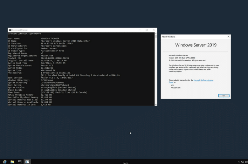The image size is (248, 164).
Task: Click Boot Device '\Device\HarddiskVolume1'
Action: [55, 85]
